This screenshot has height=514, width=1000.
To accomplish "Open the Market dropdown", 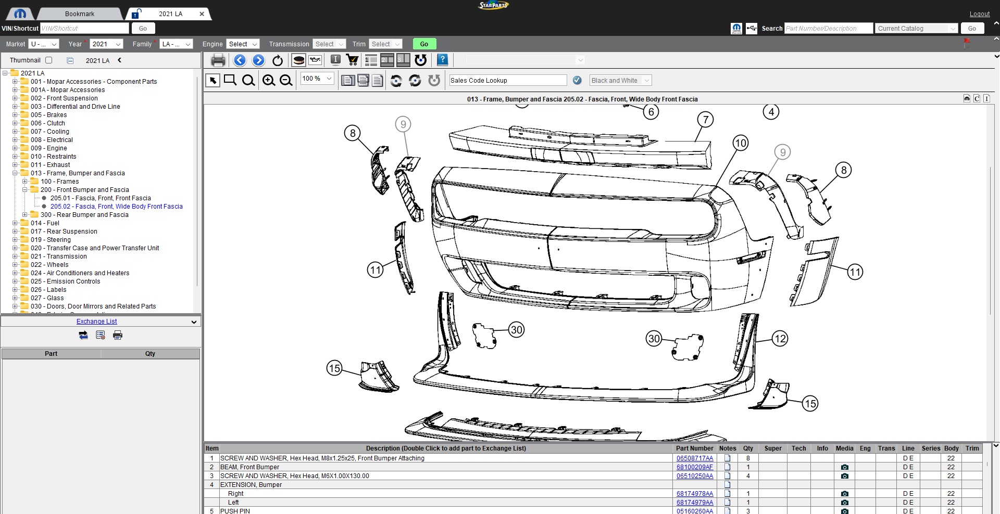I will pos(44,44).
